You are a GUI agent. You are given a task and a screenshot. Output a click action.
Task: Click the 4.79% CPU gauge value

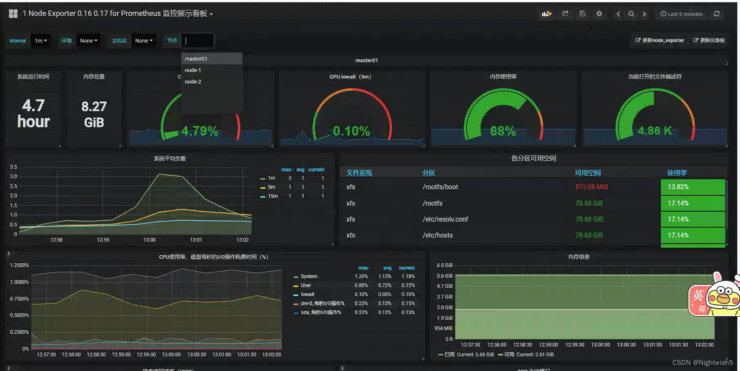pyautogui.click(x=199, y=131)
